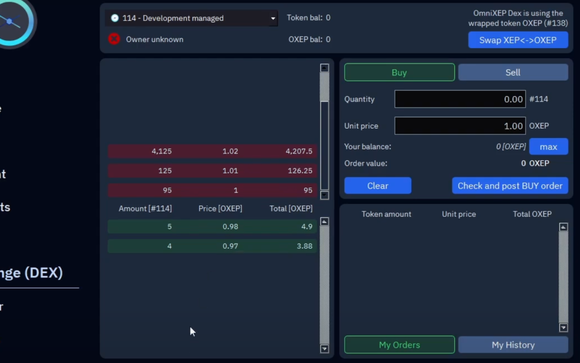Image resolution: width=580 pixels, height=363 pixels.
Task: Click the token logo icon beside 114
Action: pyautogui.click(x=114, y=18)
